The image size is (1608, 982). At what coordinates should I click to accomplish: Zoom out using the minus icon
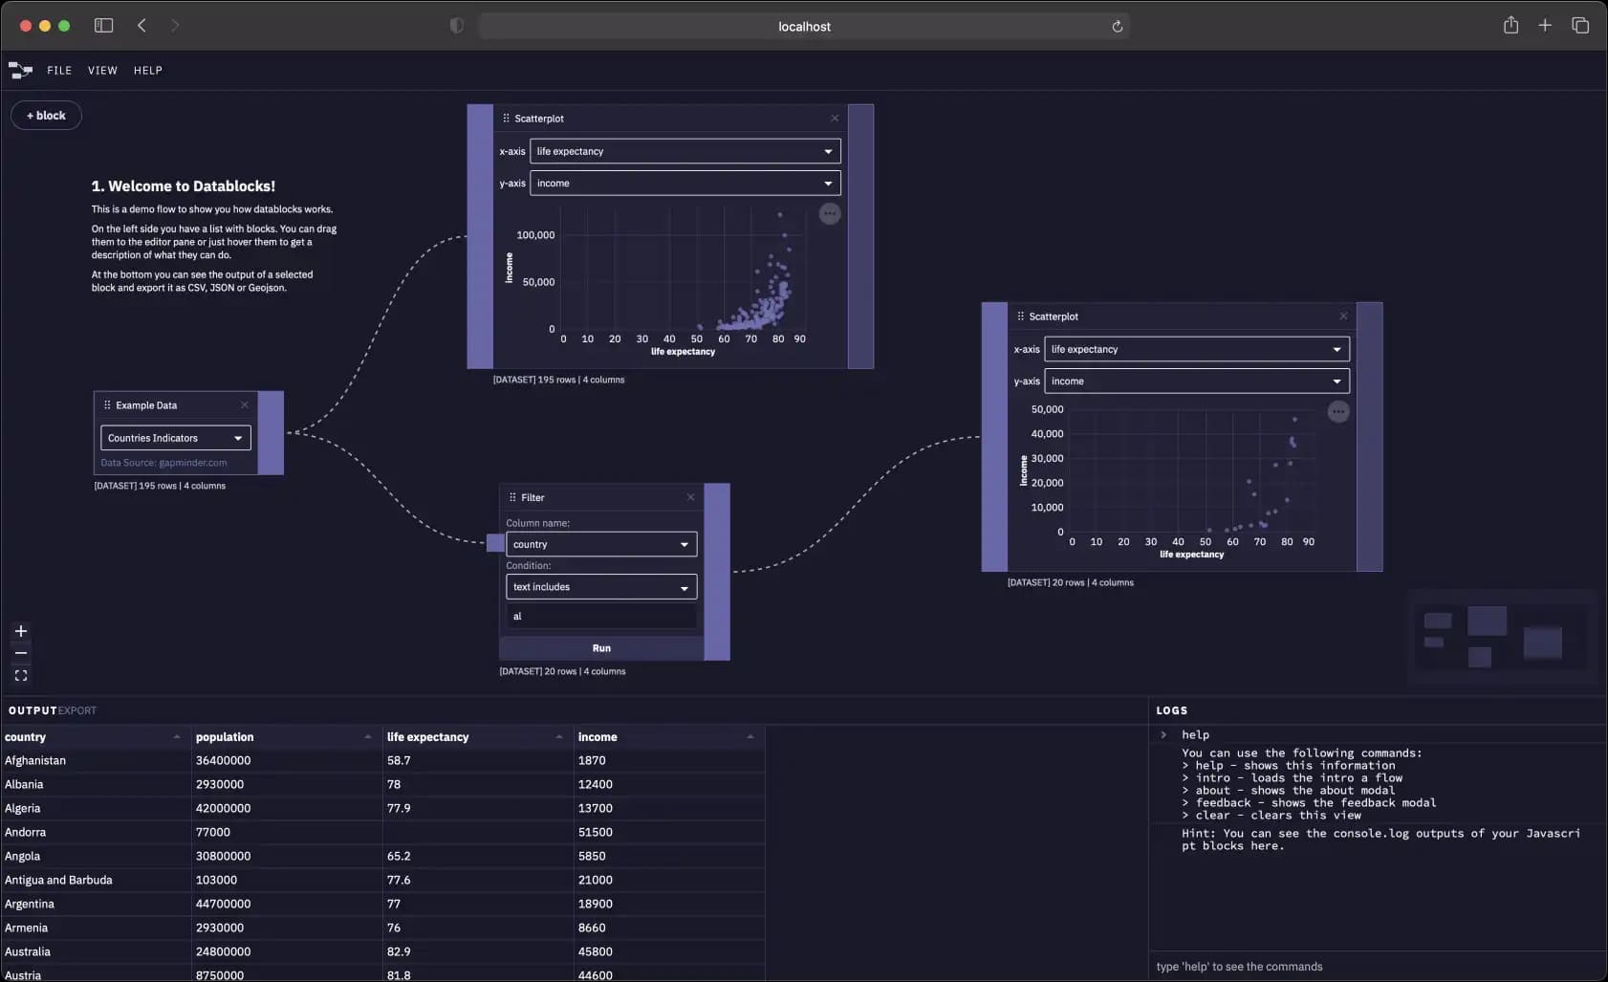(x=20, y=653)
